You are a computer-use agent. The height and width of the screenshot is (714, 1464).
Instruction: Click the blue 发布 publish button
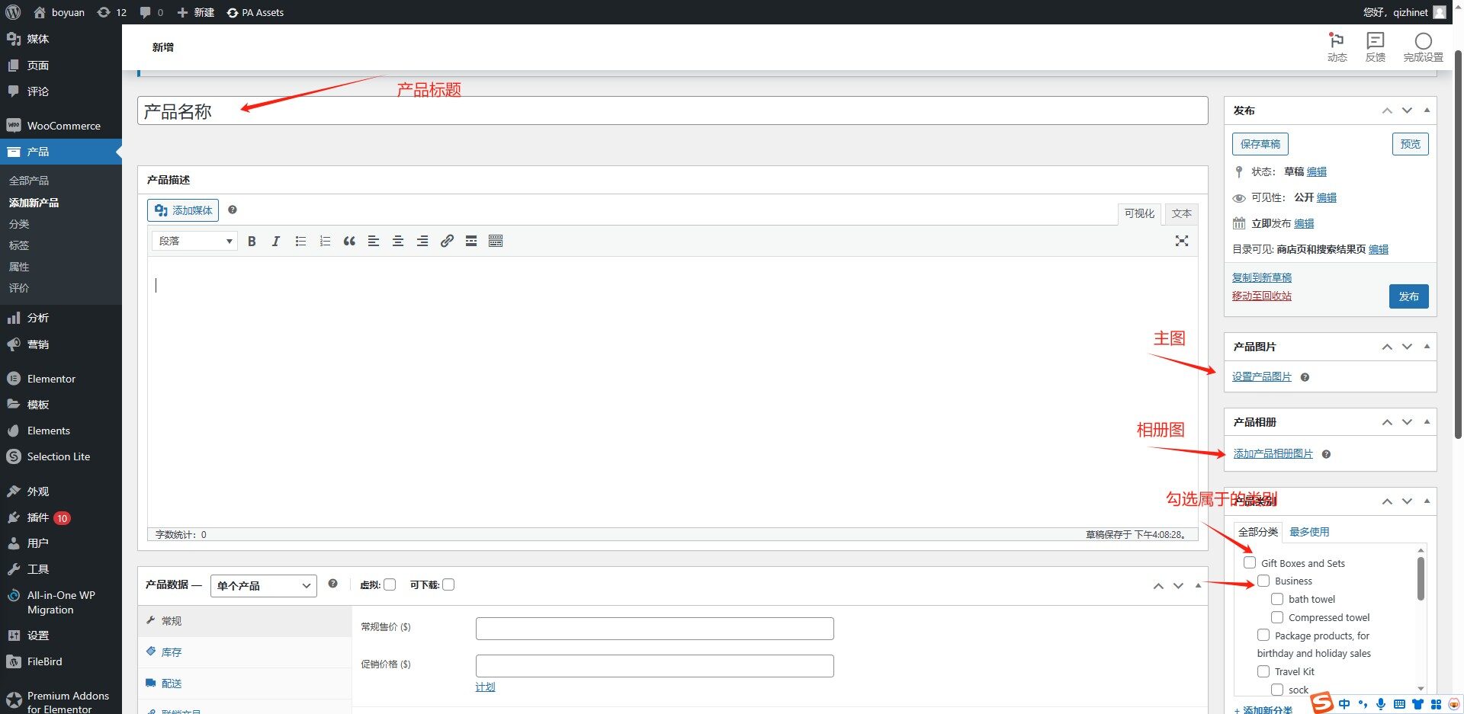pos(1408,296)
